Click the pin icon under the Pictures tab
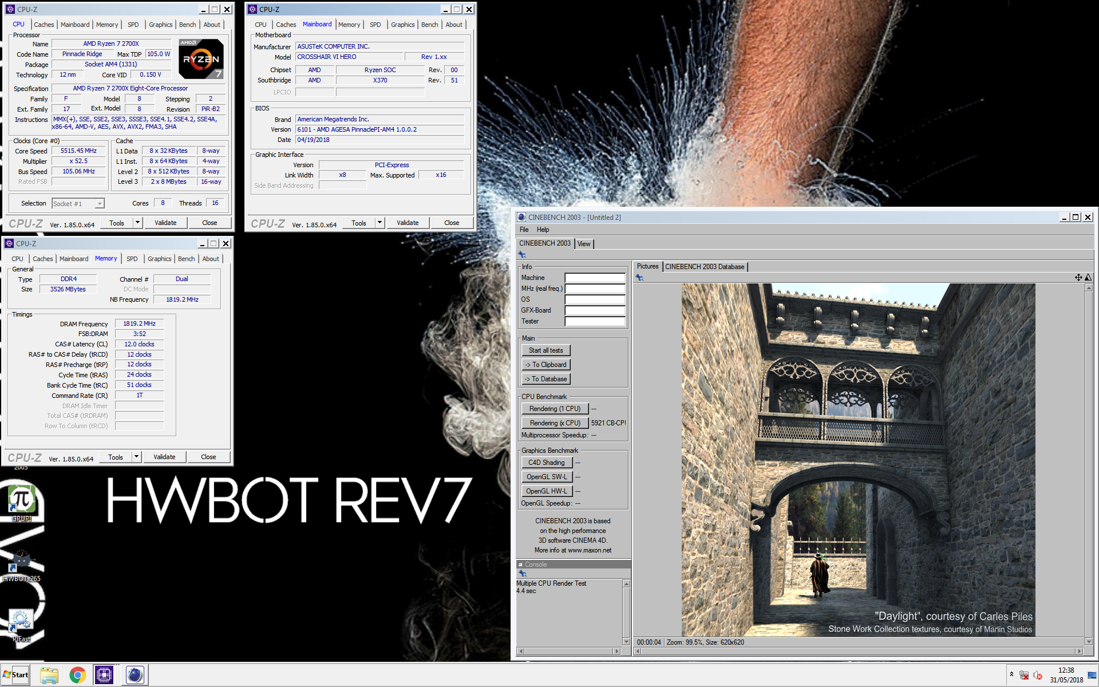 [639, 278]
